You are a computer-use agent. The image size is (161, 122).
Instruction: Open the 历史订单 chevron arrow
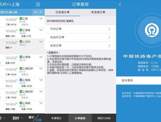[109, 46]
